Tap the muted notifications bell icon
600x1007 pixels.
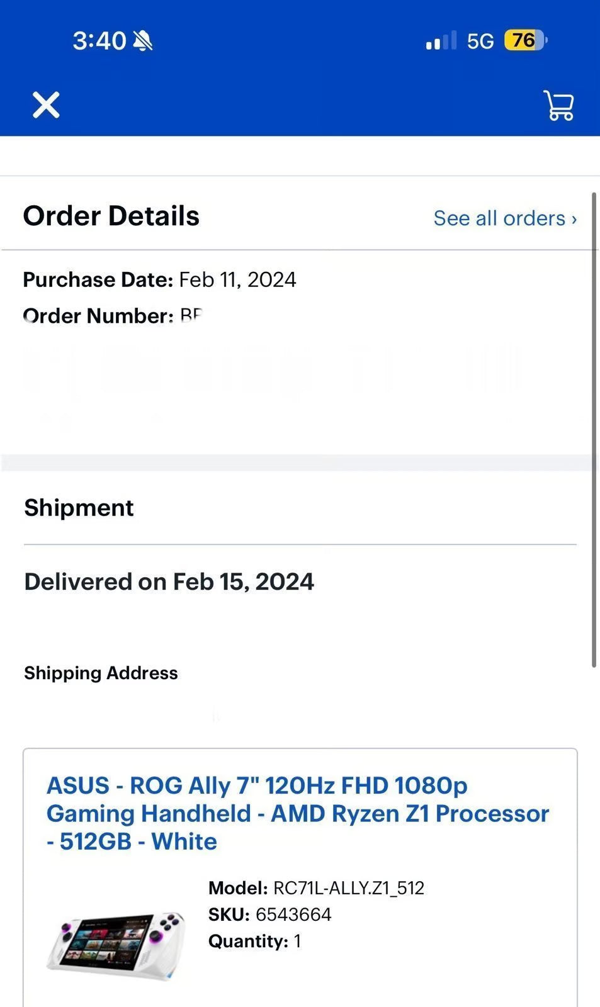pos(143,40)
